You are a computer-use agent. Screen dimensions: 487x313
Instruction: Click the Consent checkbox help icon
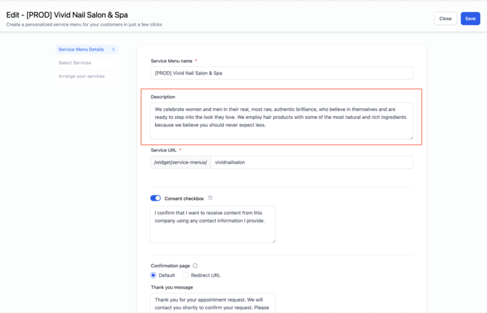point(210,198)
